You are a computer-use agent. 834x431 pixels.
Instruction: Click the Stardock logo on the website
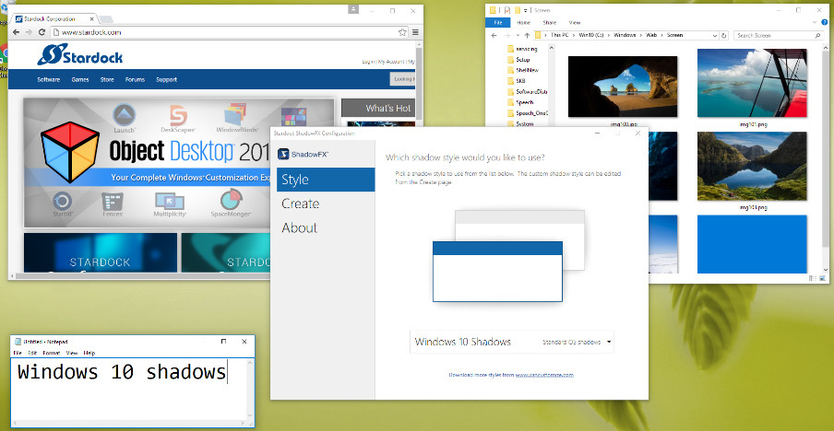79,54
